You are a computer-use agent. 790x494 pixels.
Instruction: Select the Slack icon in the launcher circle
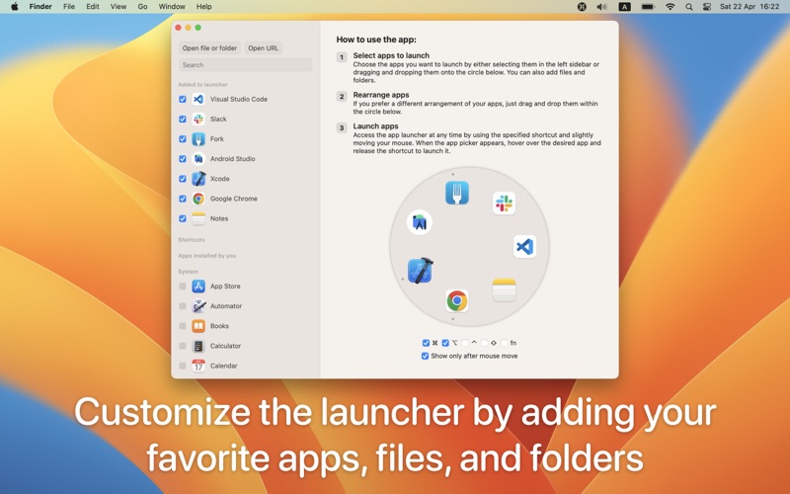pyautogui.click(x=504, y=204)
